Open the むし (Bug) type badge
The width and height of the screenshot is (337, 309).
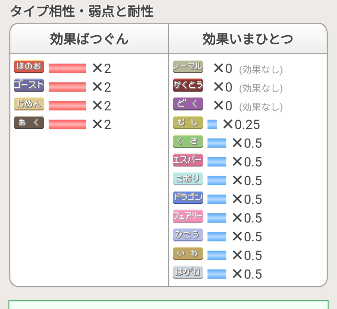point(188,123)
